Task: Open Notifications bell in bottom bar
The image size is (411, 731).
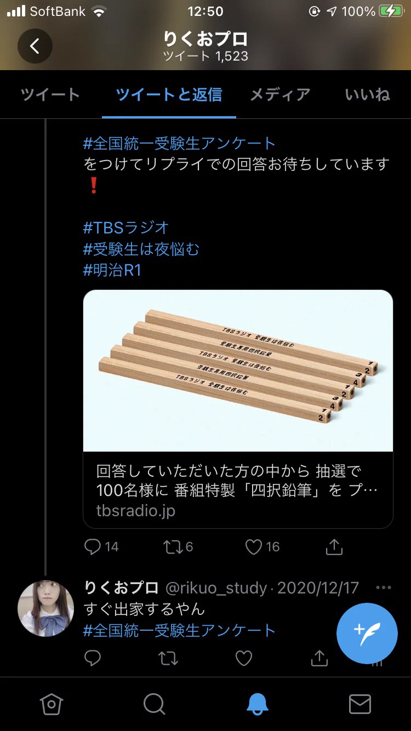Action: (257, 704)
